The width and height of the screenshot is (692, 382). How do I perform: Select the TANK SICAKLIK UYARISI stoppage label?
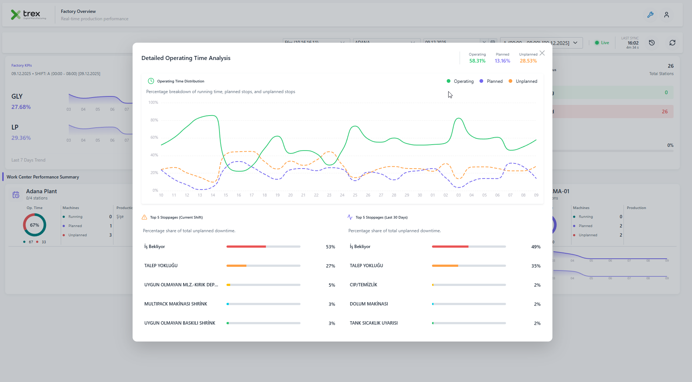click(373, 323)
